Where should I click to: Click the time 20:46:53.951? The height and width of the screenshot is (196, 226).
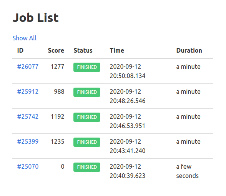tap(128, 126)
